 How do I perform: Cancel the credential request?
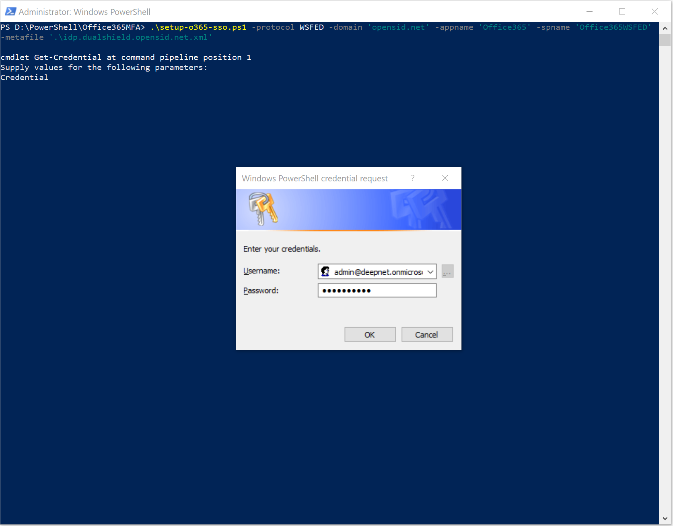[x=427, y=335]
